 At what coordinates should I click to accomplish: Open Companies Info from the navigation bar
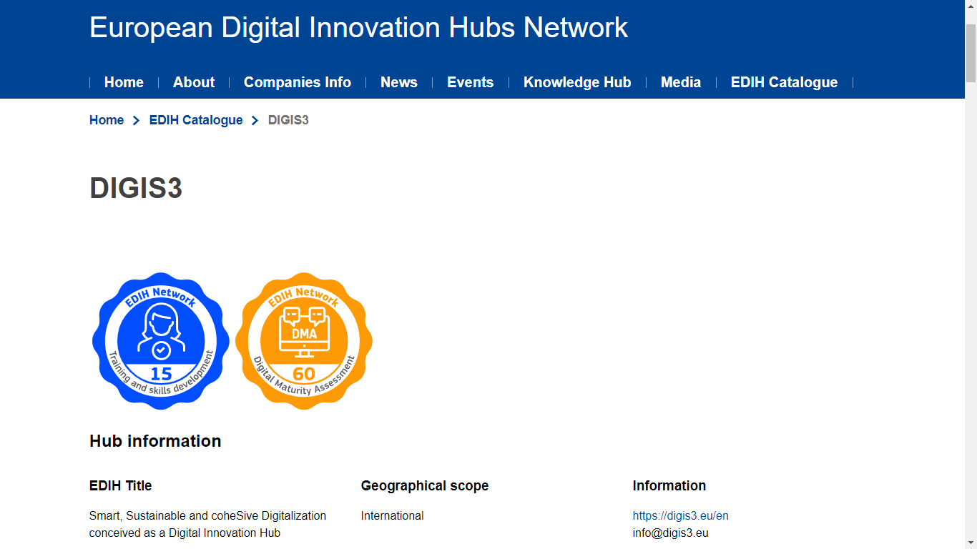point(298,82)
